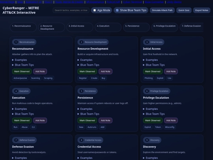The height and width of the screenshot is (160, 213).
Task: Click the Scanning tag
Action: coord(35,78)
